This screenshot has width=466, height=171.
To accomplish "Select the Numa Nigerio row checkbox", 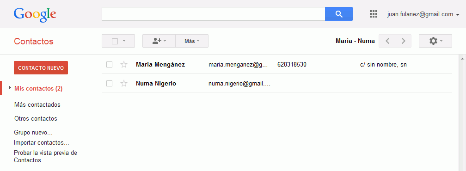I will 110,84.
